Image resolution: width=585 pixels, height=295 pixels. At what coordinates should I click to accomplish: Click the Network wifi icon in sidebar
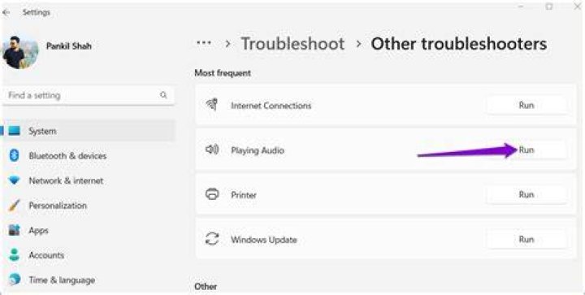[x=14, y=181]
